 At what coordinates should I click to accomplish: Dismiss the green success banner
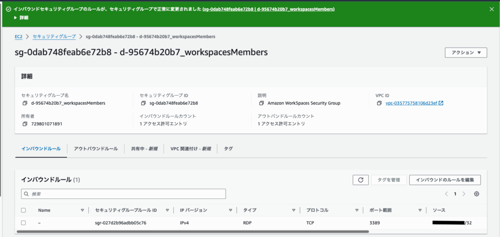coord(491,9)
